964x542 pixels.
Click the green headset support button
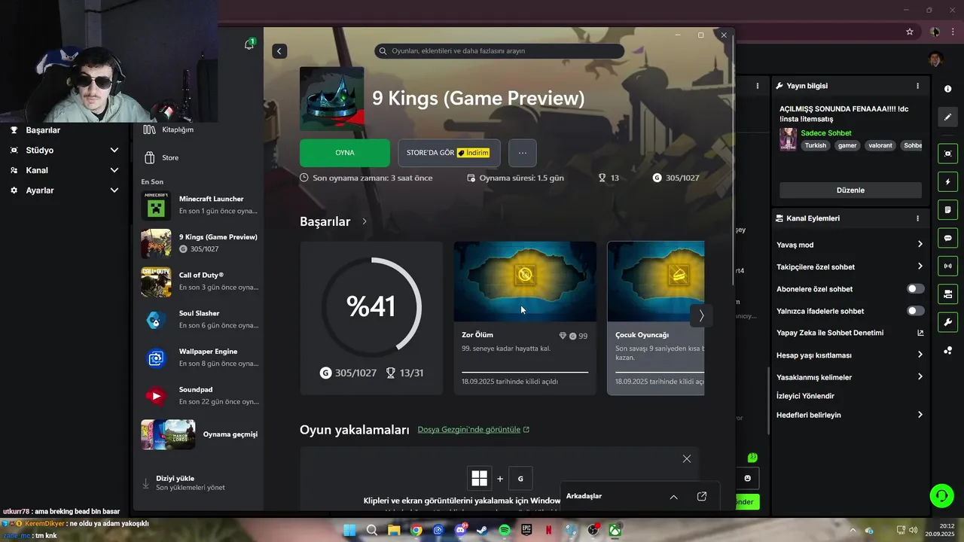click(941, 495)
